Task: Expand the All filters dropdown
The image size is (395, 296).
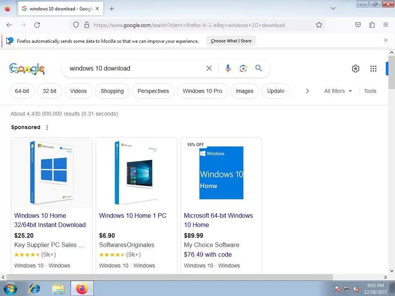Action: coord(338,91)
